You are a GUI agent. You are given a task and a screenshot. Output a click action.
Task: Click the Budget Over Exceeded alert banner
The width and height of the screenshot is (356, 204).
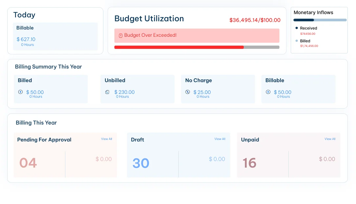197,35
